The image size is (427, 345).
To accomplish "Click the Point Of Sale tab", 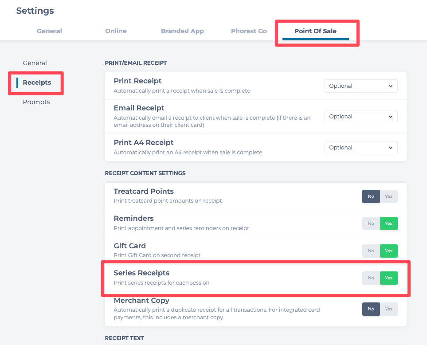I will 315,31.
